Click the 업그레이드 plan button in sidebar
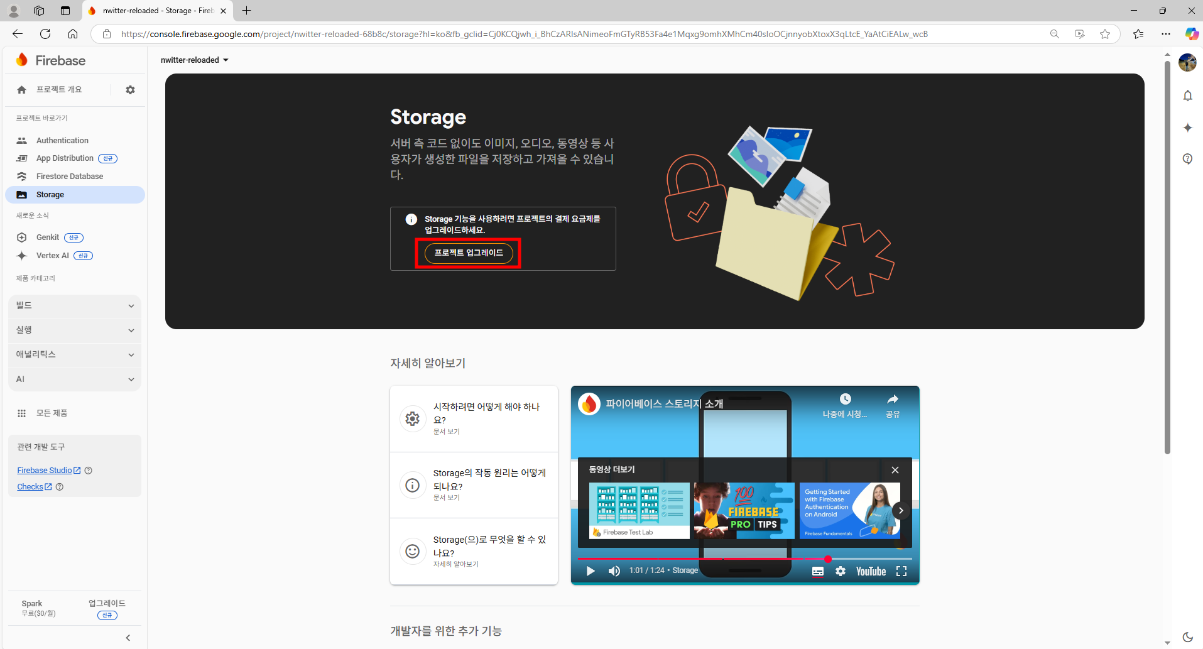 tap(107, 608)
